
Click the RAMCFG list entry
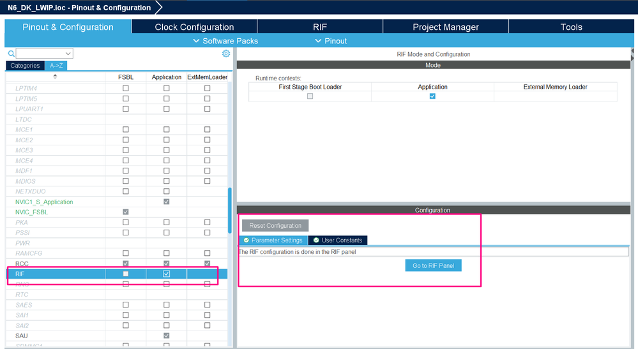pyautogui.click(x=29, y=253)
